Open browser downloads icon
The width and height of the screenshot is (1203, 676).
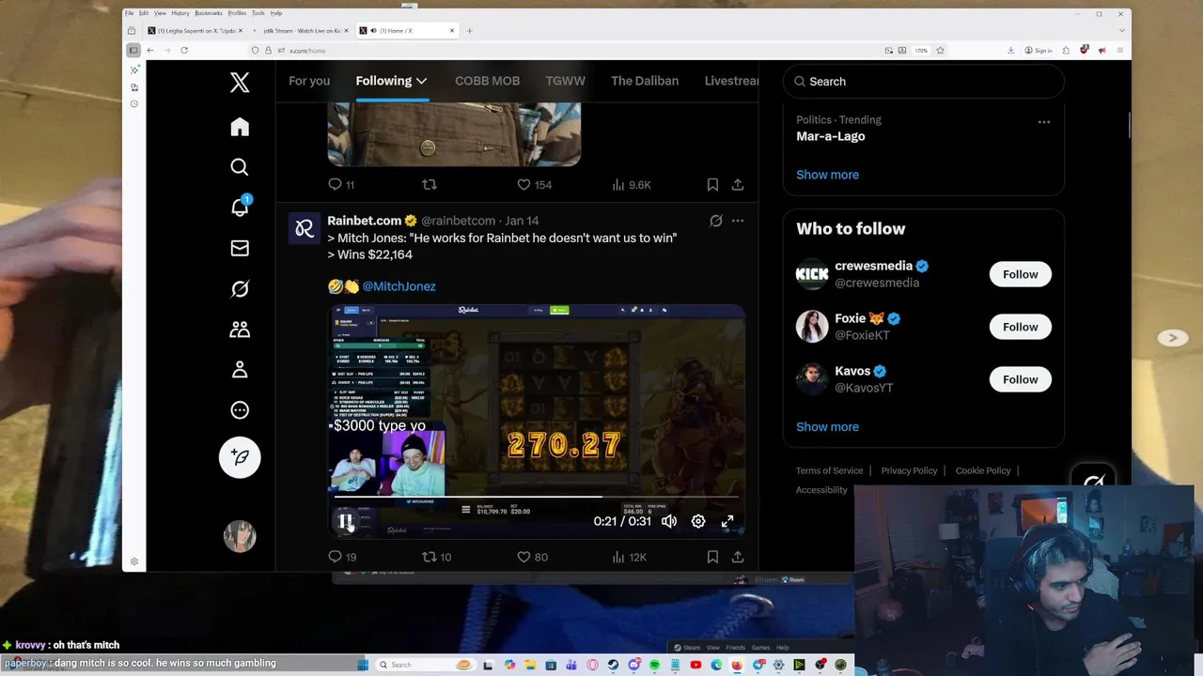(x=1010, y=50)
